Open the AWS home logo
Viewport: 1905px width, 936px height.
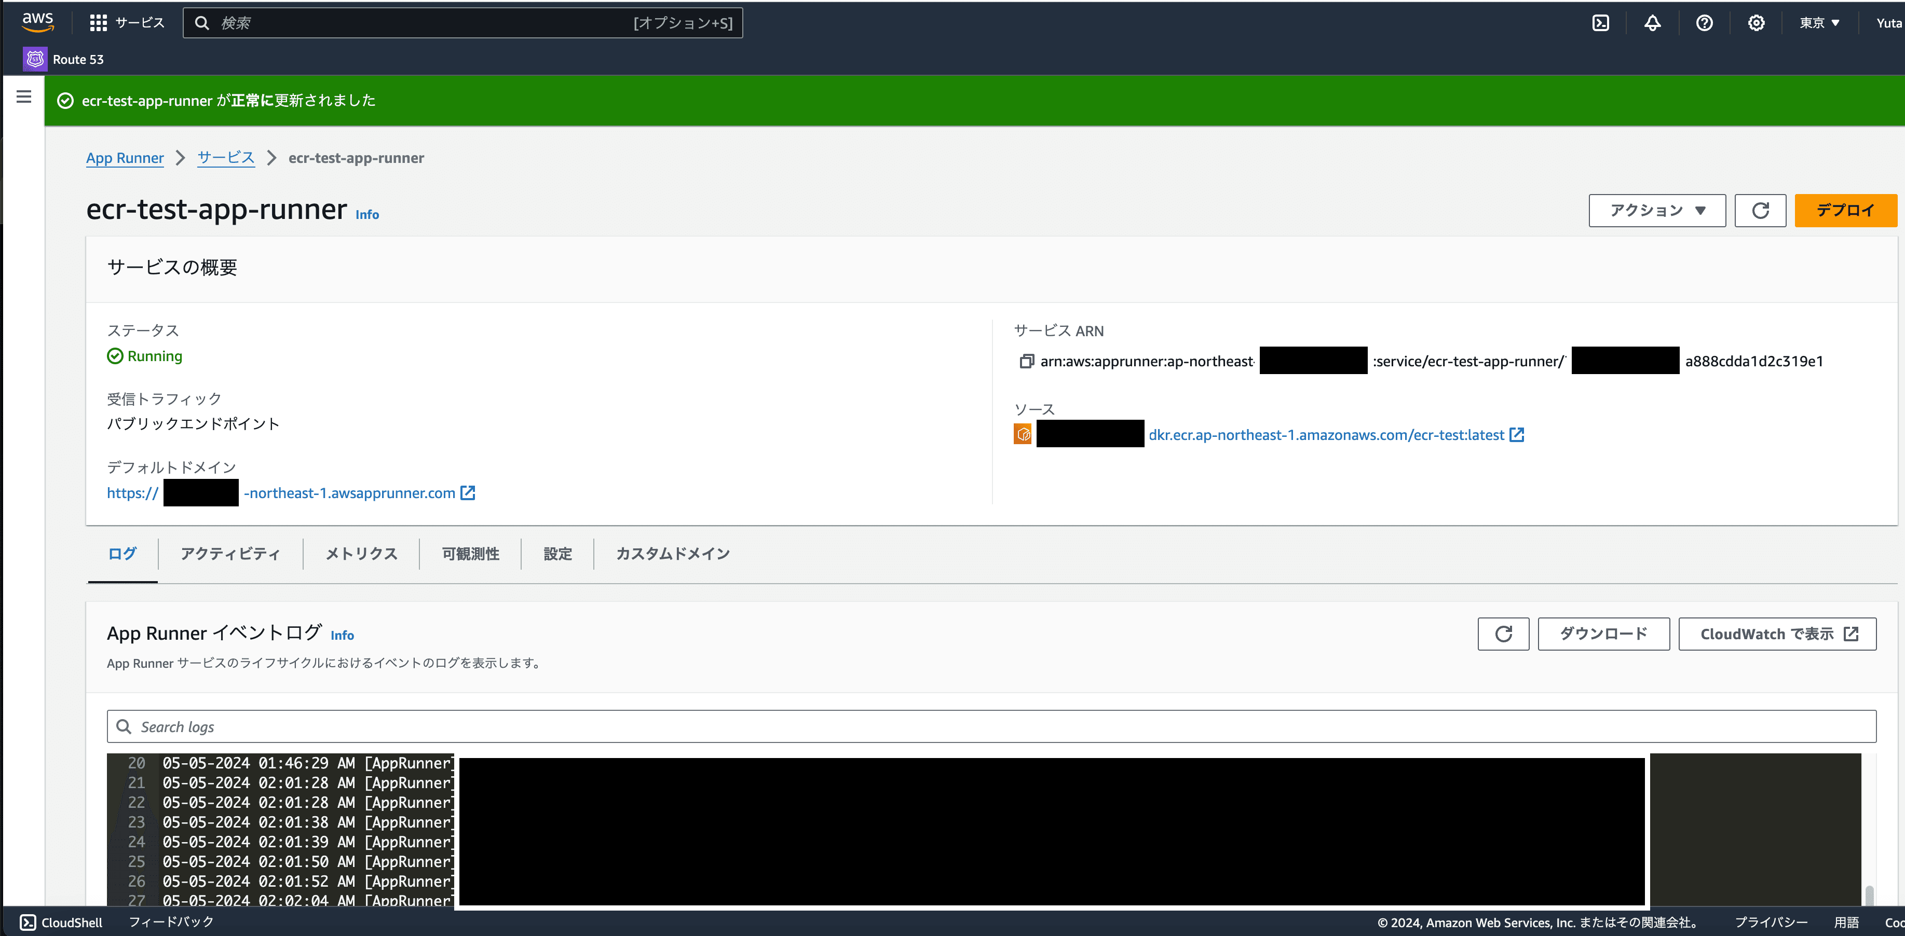[x=38, y=22]
